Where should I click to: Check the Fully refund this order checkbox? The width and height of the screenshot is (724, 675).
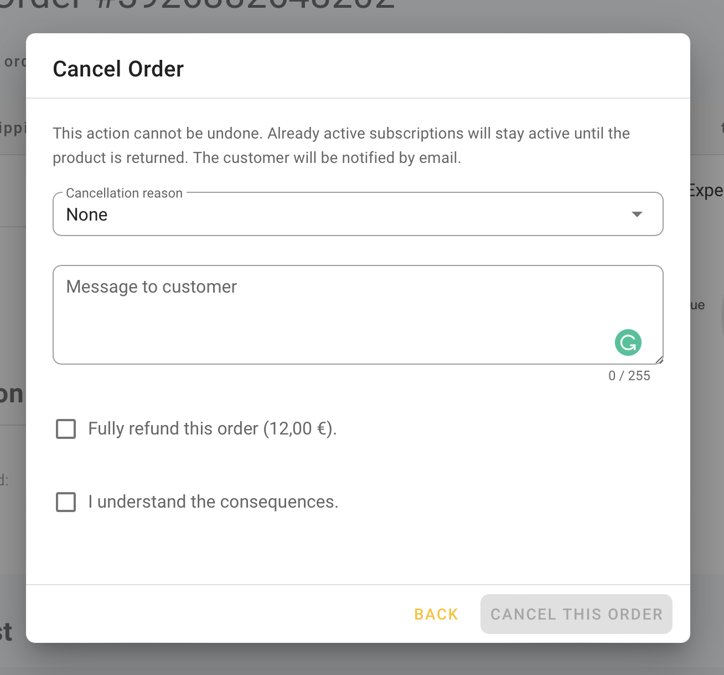coord(66,429)
